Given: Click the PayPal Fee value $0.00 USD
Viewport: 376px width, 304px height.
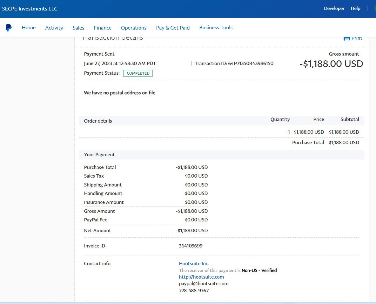Looking at the screenshot, I should tap(196, 220).
